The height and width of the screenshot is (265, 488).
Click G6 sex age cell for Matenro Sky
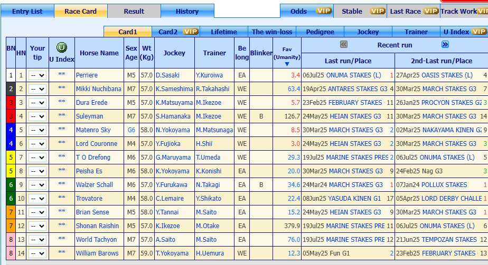[132, 130]
